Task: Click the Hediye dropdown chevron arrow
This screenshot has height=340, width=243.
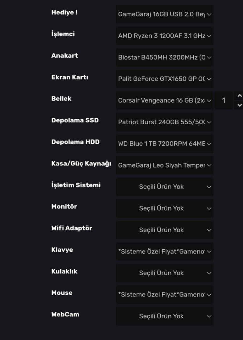Action: click(x=209, y=14)
